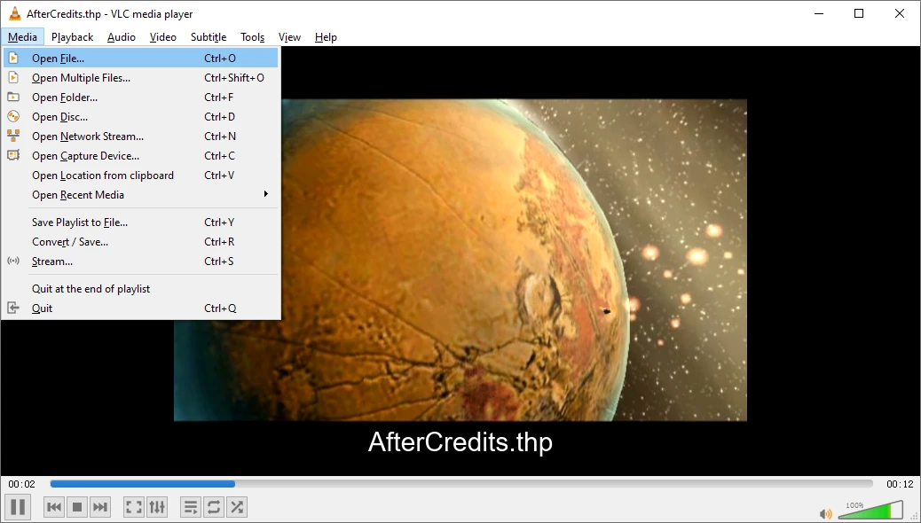Screen dimensions: 921x523
Task: Toggle random shuffle mode
Action: 237,507
